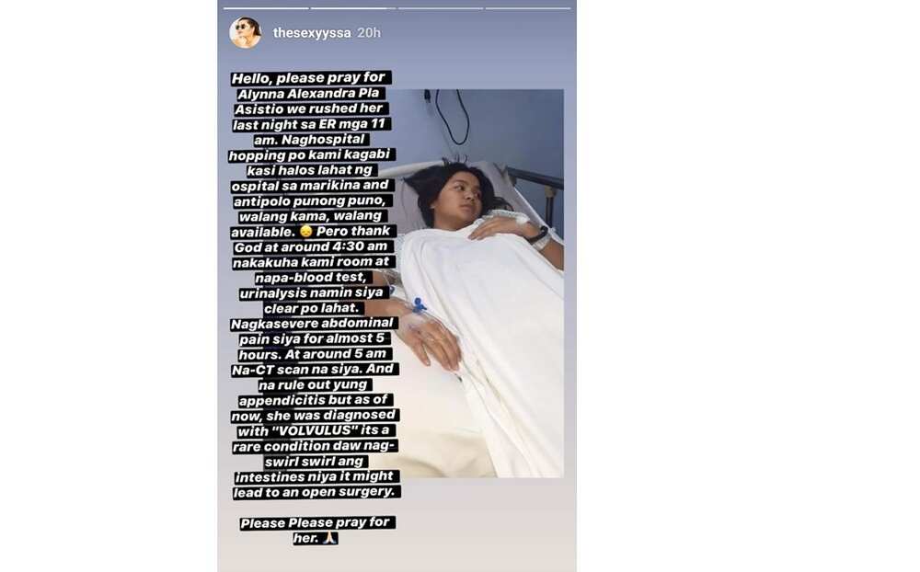Image resolution: width=920 pixels, height=572 pixels.
Task: Click the "Hello, please pray for" caption line
Action: click(309, 78)
